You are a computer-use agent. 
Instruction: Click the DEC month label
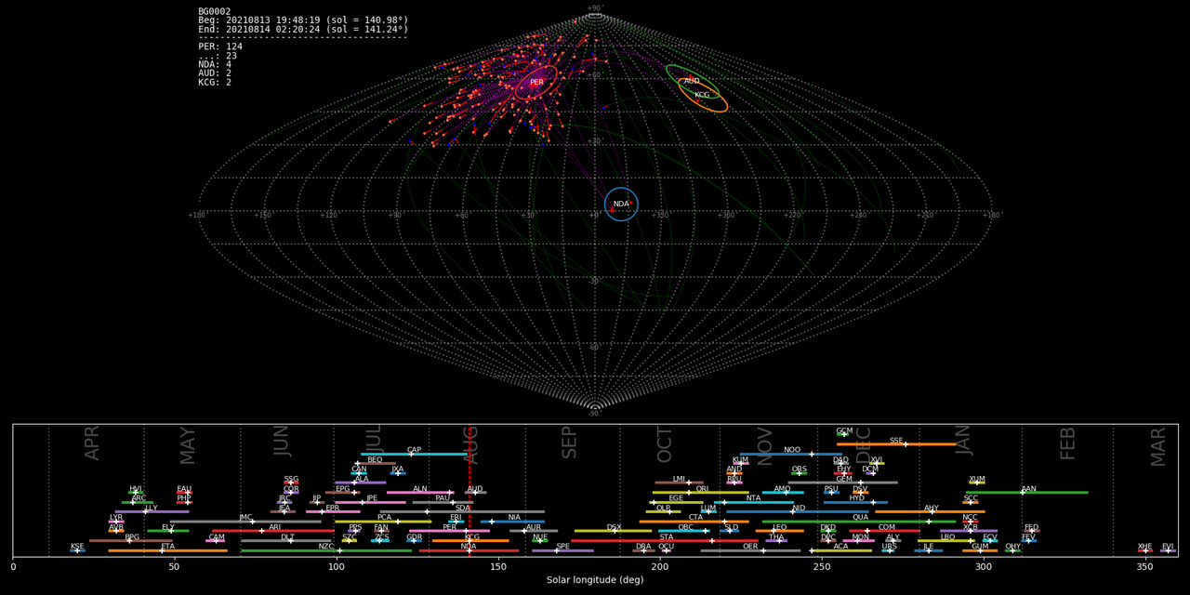click(864, 444)
